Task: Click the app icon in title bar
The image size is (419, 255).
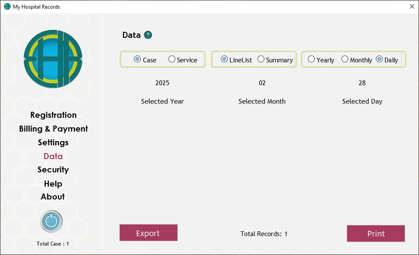Action: click(7, 7)
